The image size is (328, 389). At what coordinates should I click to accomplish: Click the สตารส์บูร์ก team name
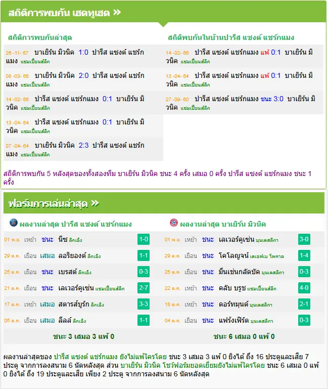(x=74, y=304)
